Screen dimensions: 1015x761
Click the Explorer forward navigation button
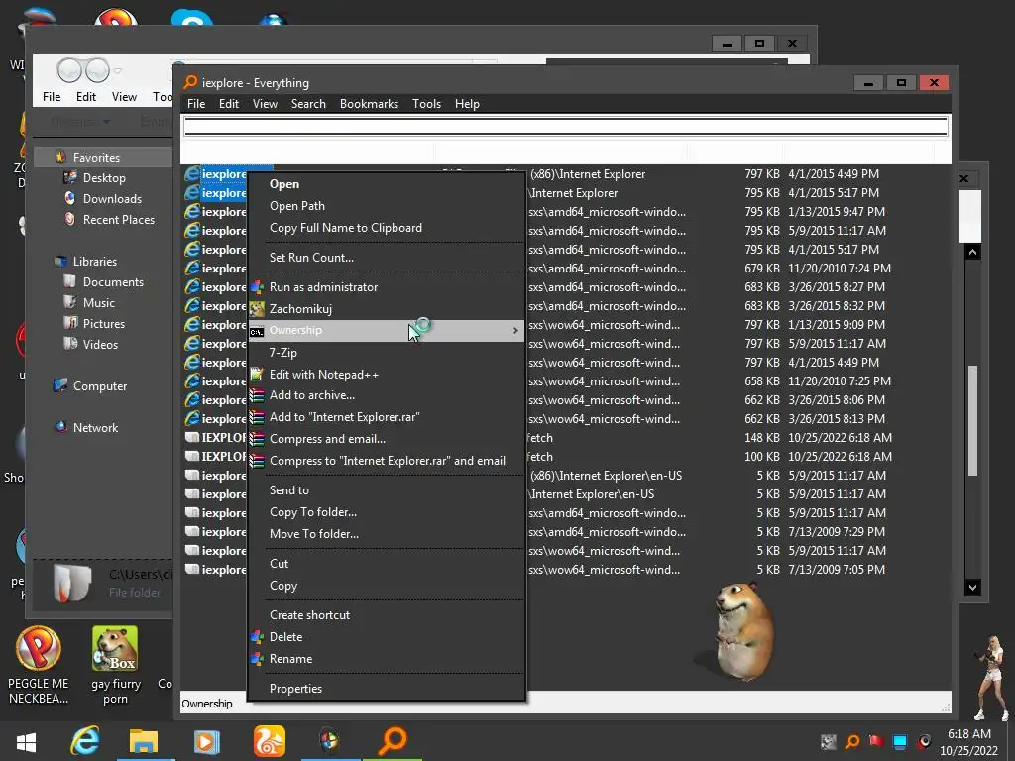tap(97, 70)
